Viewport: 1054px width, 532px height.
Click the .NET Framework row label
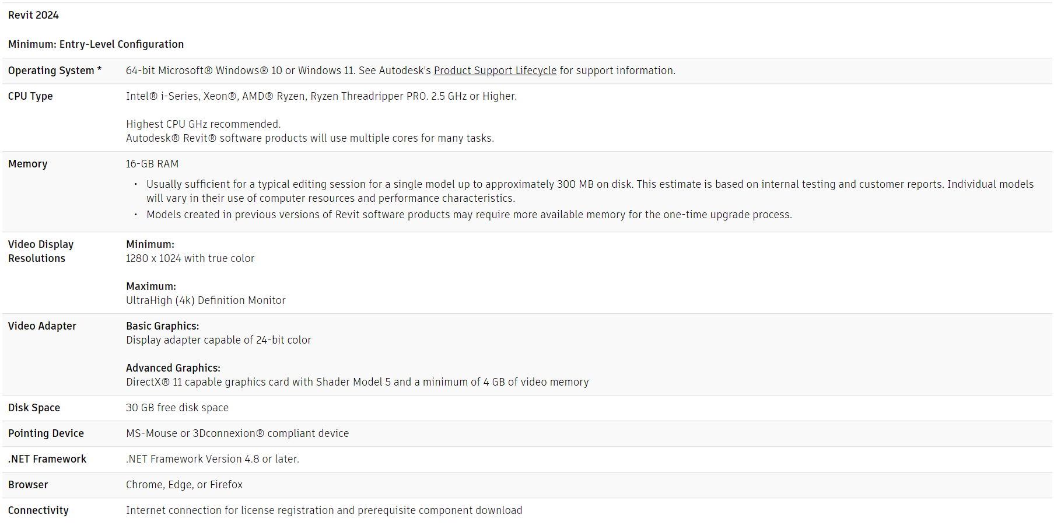click(47, 459)
